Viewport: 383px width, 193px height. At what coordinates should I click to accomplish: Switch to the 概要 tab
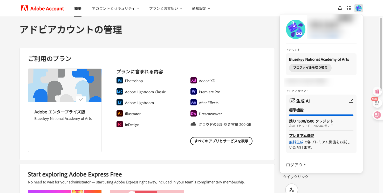pos(78,8)
